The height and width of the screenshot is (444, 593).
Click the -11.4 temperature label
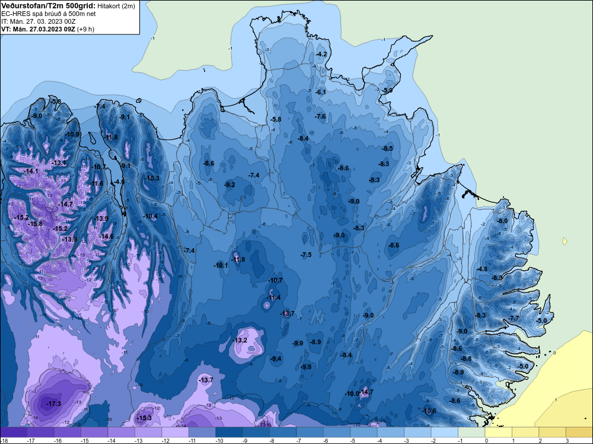pyautogui.click(x=273, y=297)
